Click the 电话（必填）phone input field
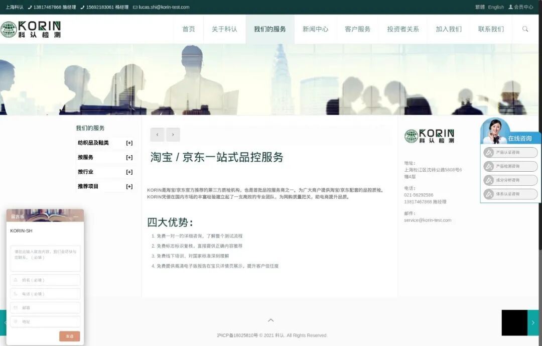This screenshot has height=346, width=542. pyautogui.click(x=45, y=294)
